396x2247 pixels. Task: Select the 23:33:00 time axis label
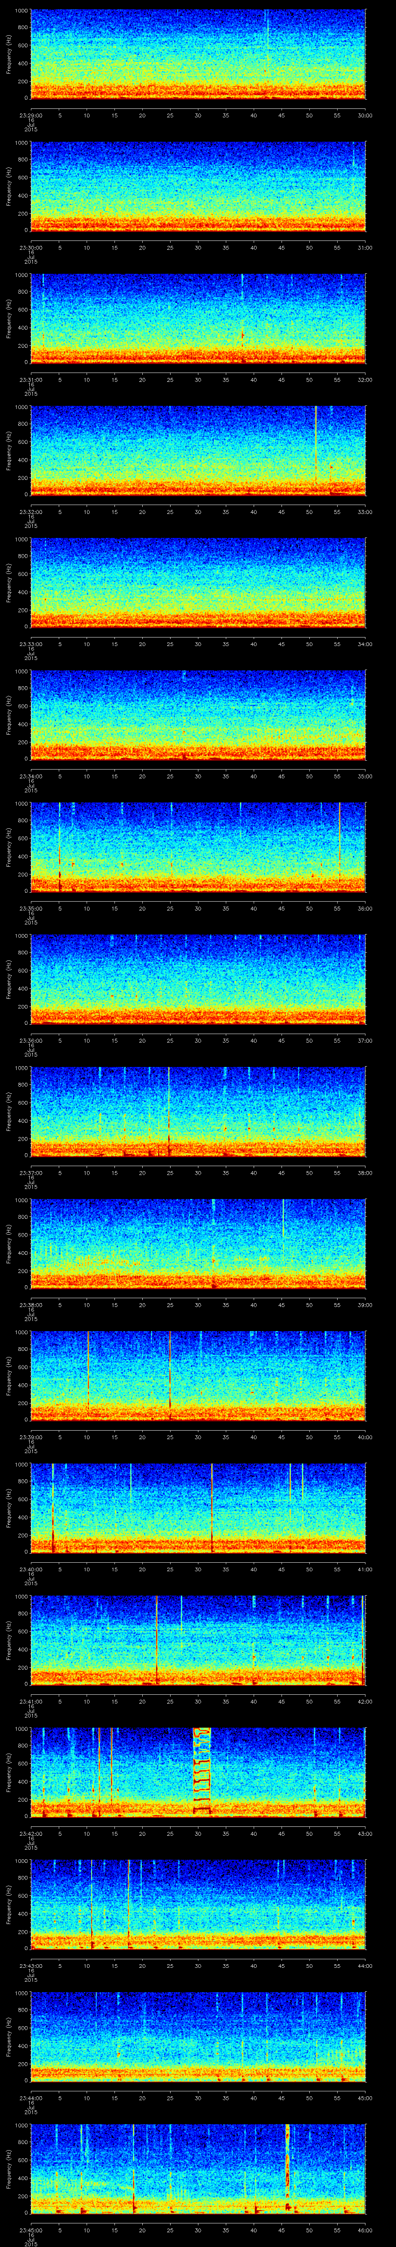coord(31,644)
